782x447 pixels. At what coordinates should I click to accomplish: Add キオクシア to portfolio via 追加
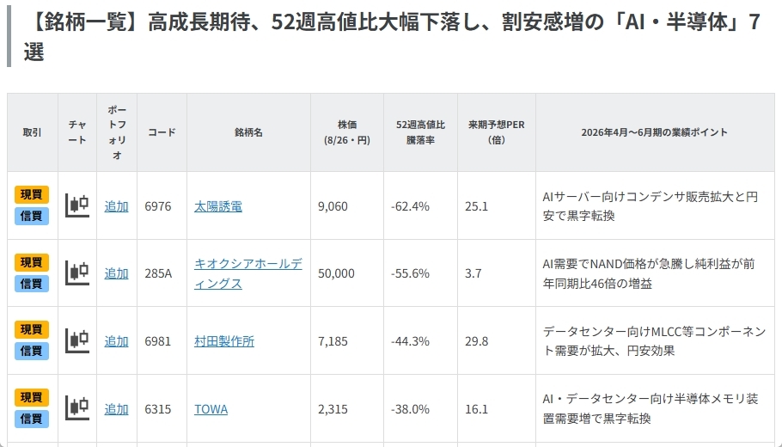click(x=116, y=273)
